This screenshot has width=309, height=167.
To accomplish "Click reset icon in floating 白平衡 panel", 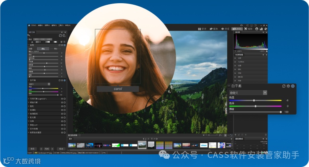I will 284,86.
